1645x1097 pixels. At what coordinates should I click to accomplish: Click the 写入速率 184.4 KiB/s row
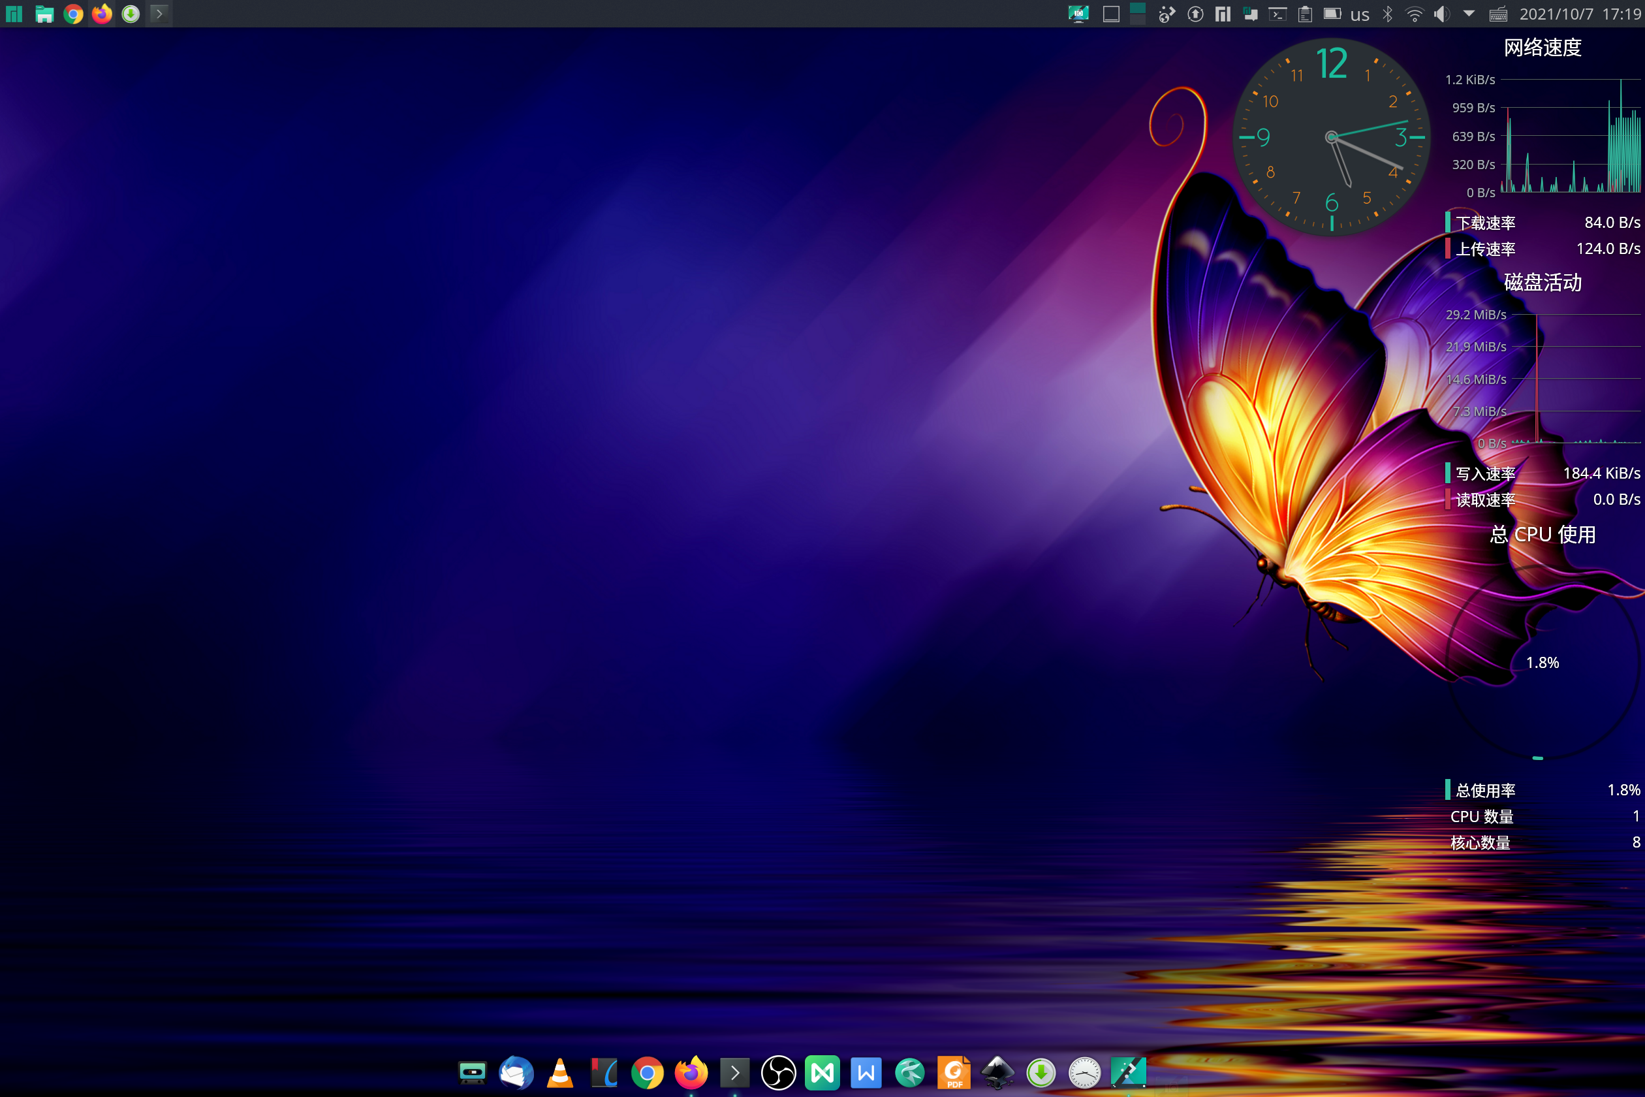[1542, 473]
